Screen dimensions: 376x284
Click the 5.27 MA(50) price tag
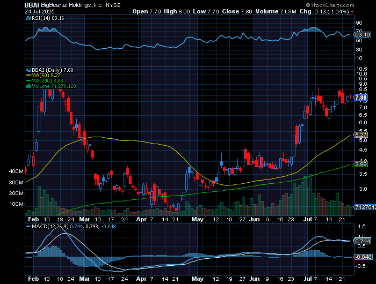[x=361, y=134]
